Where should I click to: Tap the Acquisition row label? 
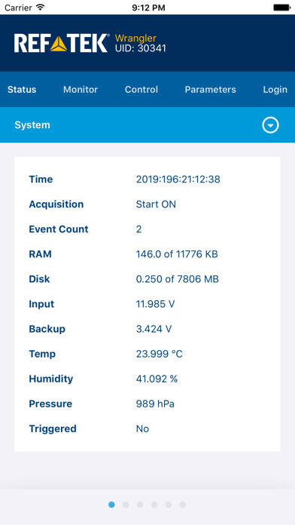56,204
